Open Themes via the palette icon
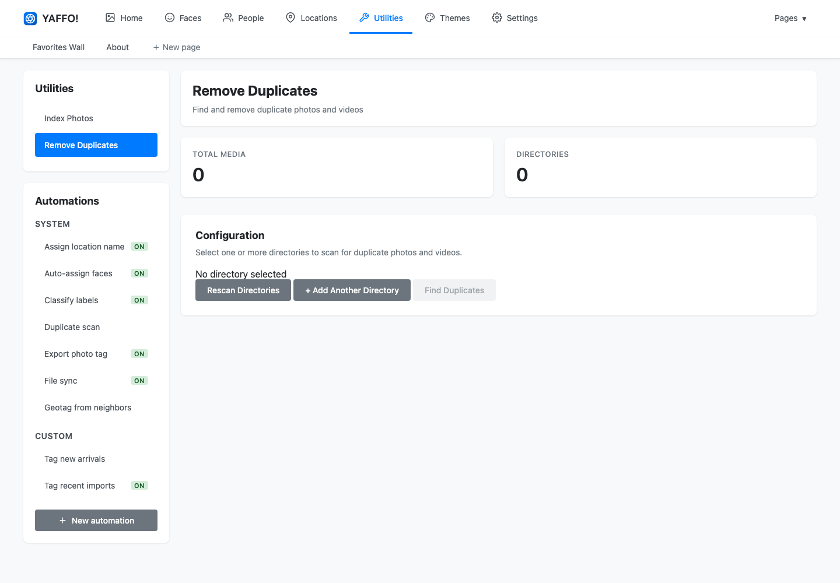 pyautogui.click(x=430, y=17)
